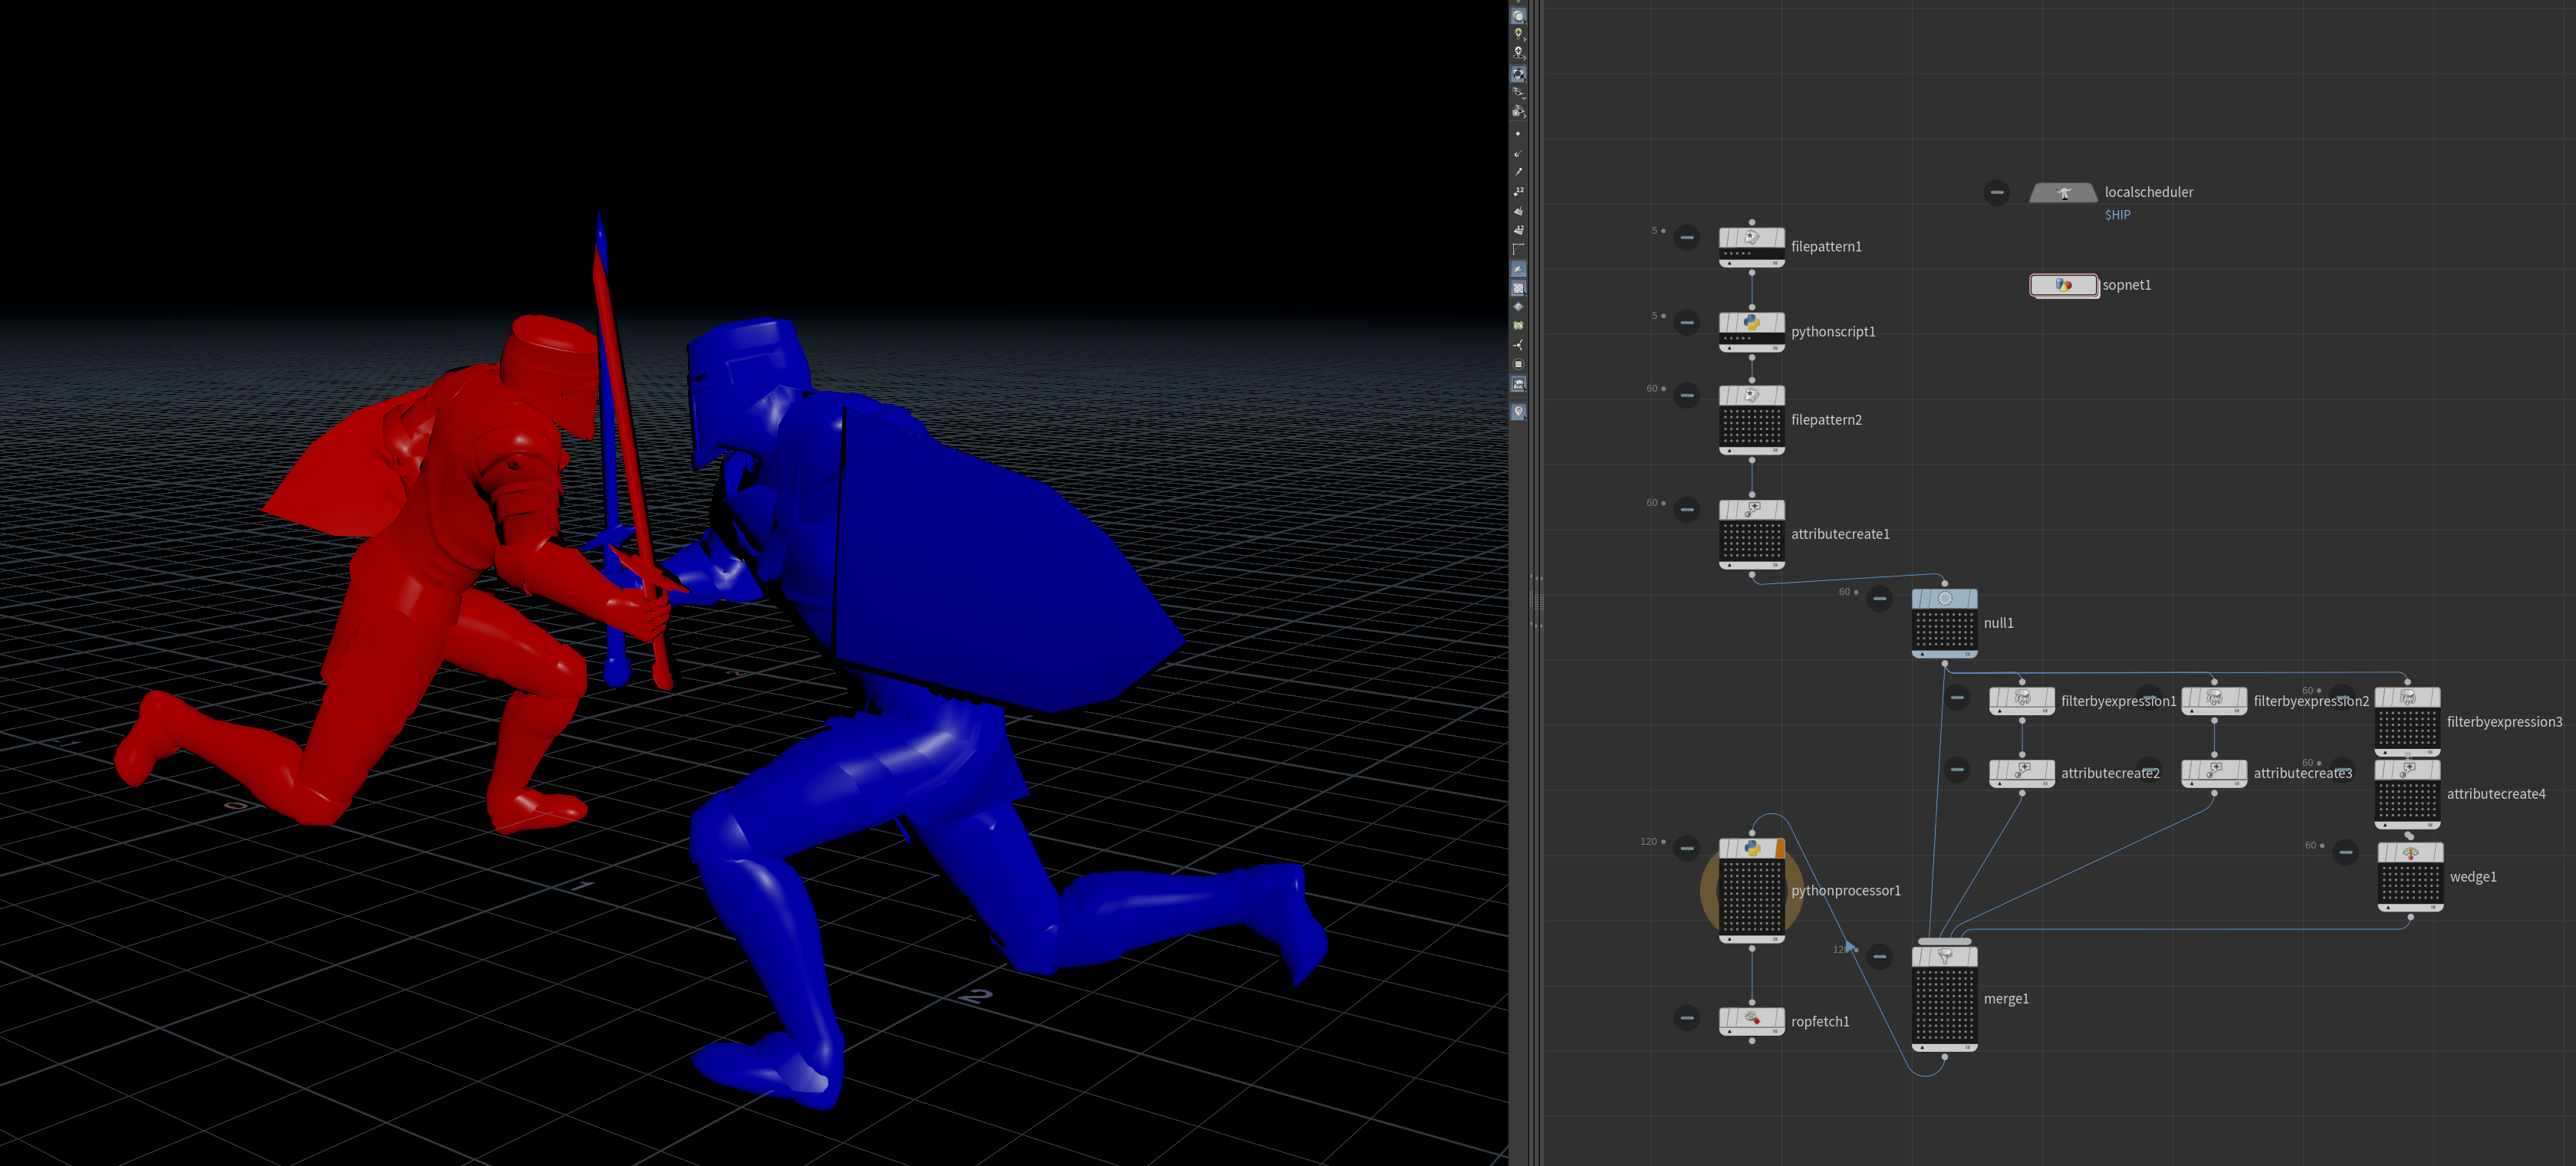Toggle the point numbers display icon
The height and width of the screenshot is (1166, 2576).
(1518, 191)
